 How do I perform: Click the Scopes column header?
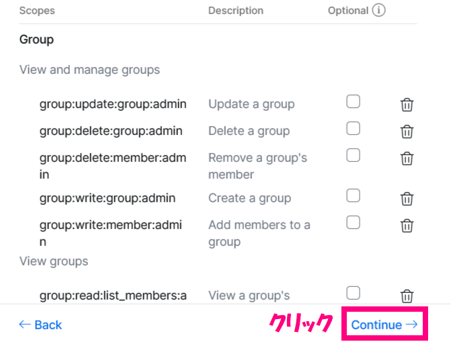[x=37, y=11]
